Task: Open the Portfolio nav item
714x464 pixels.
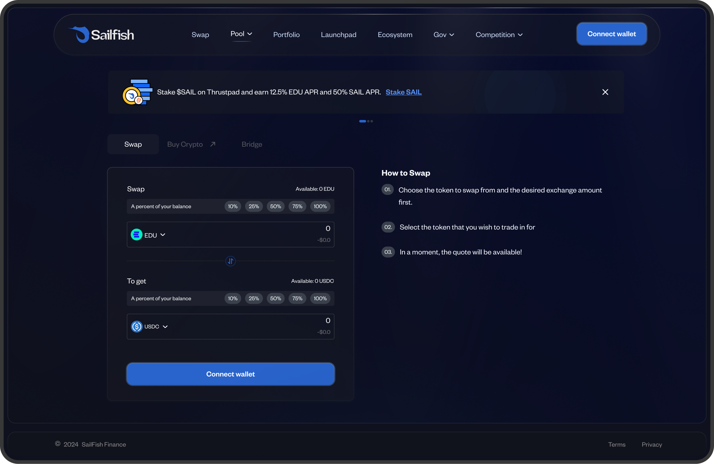Action: (x=286, y=35)
